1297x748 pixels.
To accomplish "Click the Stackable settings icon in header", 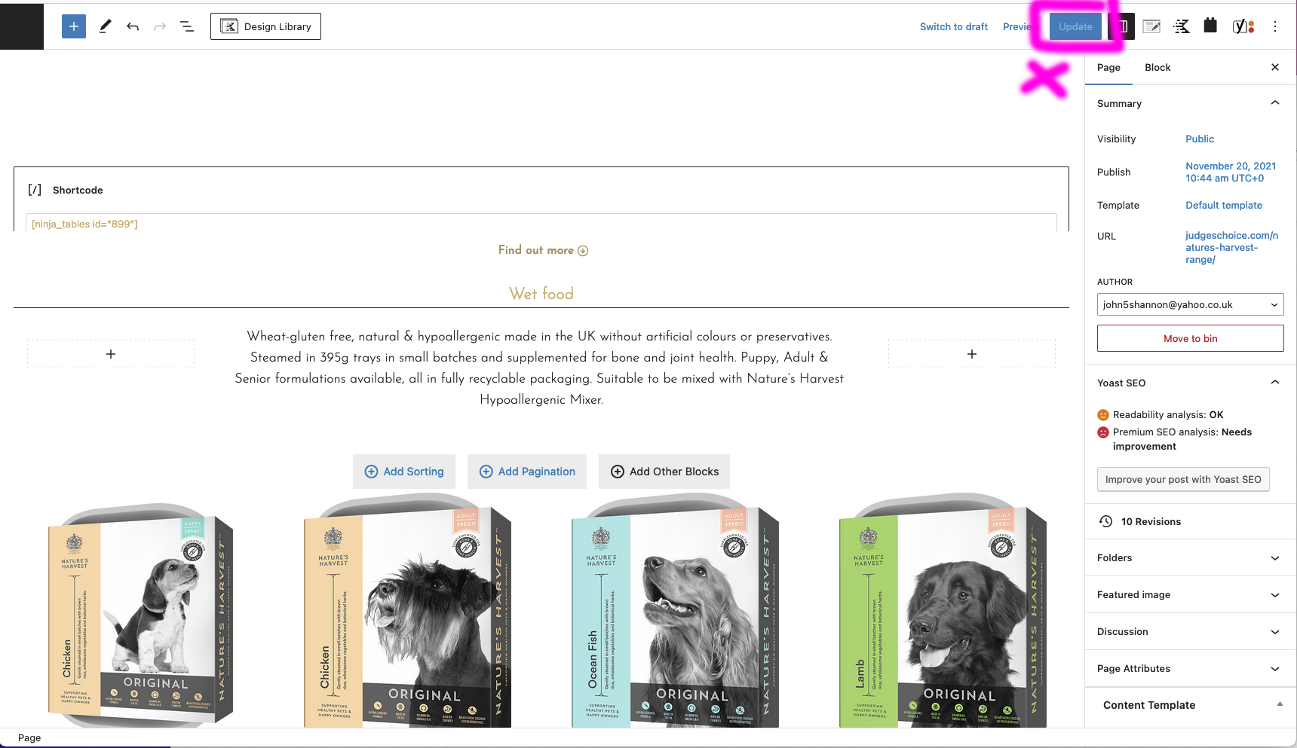I will point(1182,26).
